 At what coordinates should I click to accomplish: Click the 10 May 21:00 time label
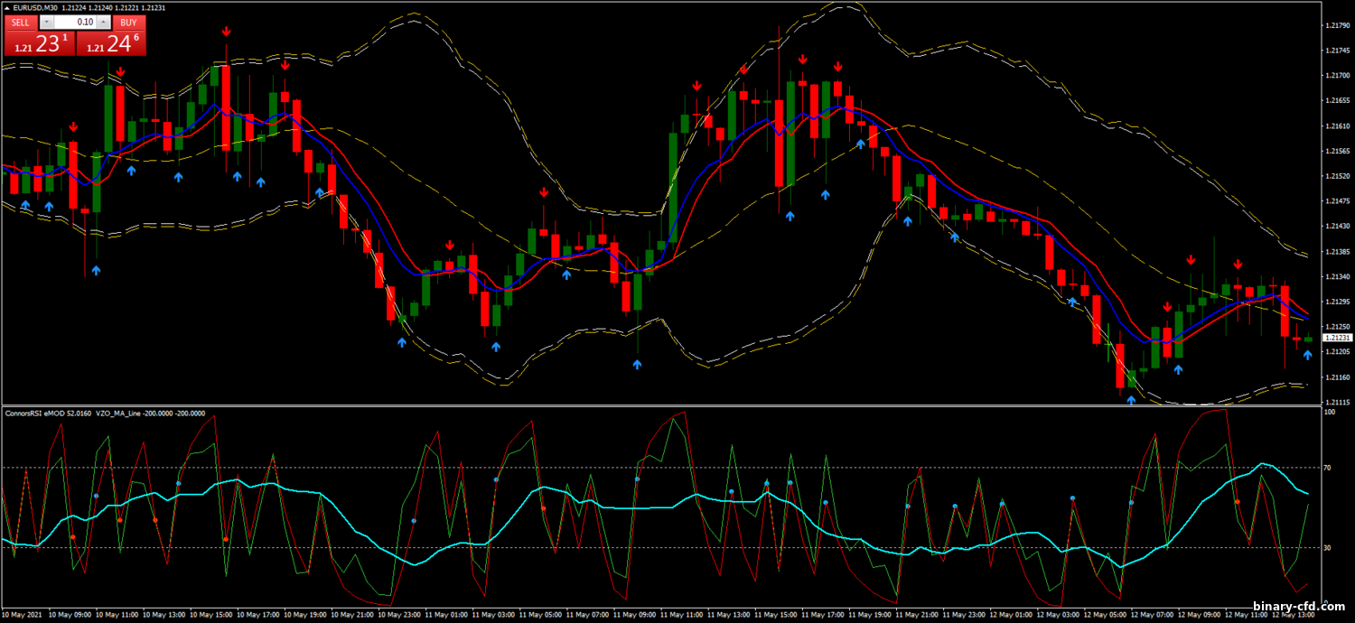(352, 615)
